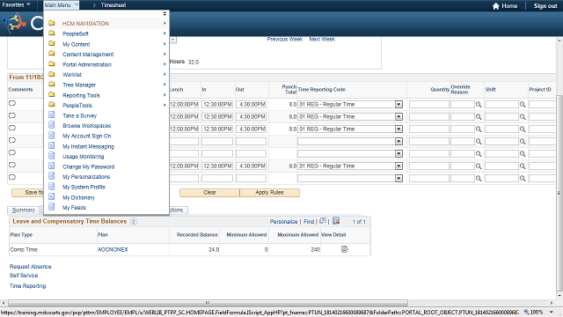563x317 pixels.
Task: Expand first Time Reporting Code dropdown
Action: coord(398,105)
